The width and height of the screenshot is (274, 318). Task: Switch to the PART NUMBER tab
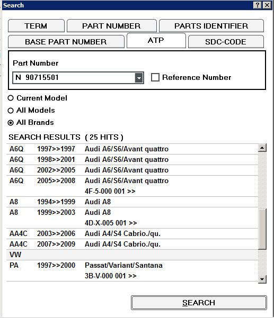click(x=111, y=26)
